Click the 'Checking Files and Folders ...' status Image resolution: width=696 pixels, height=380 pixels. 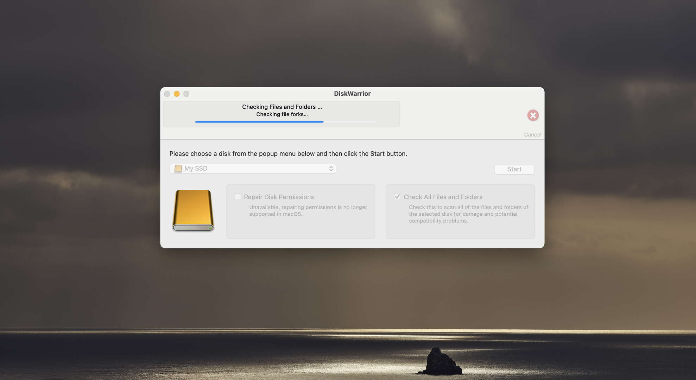(x=282, y=107)
